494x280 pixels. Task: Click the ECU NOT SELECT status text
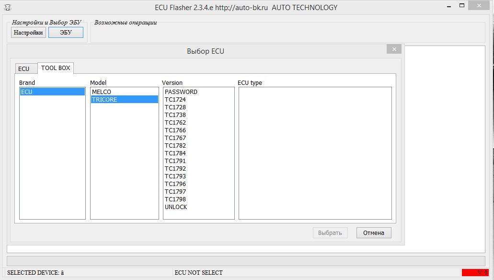(198, 272)
